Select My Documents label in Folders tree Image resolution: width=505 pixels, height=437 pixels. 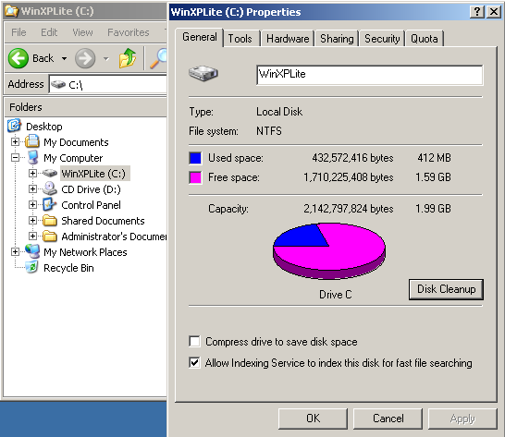pos(76,142)
